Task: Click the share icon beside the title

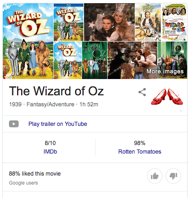Action: (x=142, y=92)
